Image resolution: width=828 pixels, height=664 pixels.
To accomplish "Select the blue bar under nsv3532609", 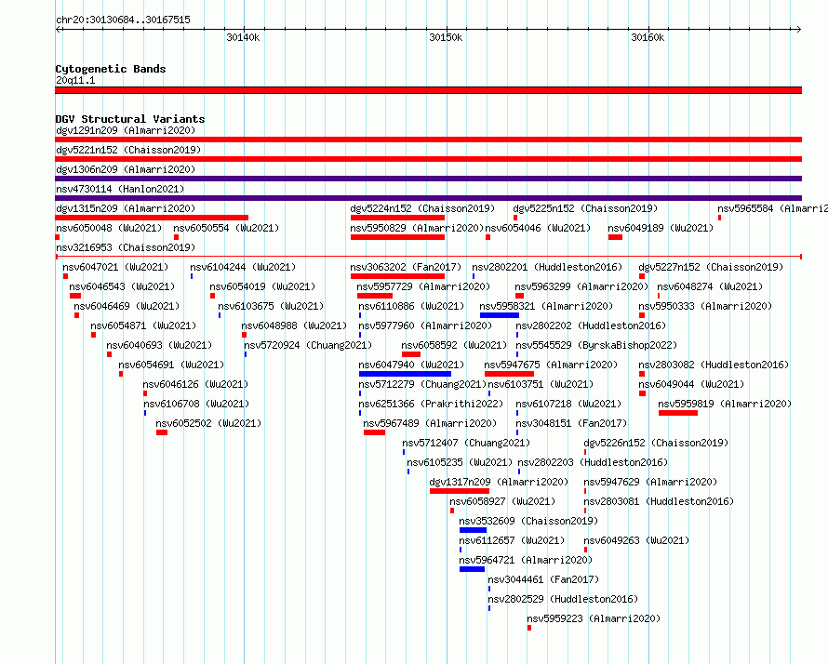I will 473,530.
